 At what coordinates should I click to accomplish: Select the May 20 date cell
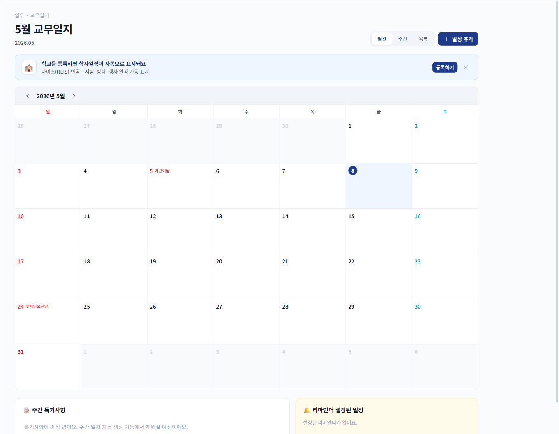(246, 277)
